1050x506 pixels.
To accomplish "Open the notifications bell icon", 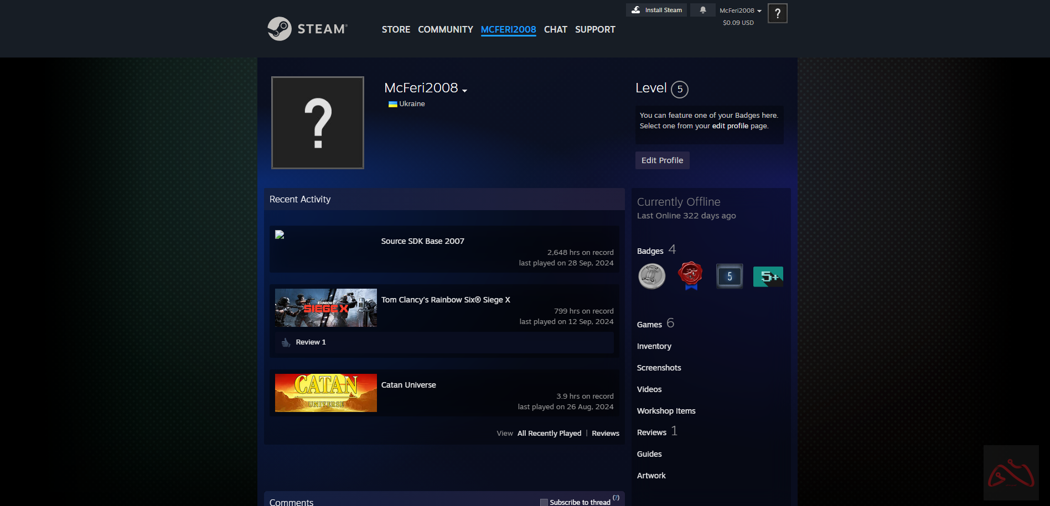I will click(702, 10).
